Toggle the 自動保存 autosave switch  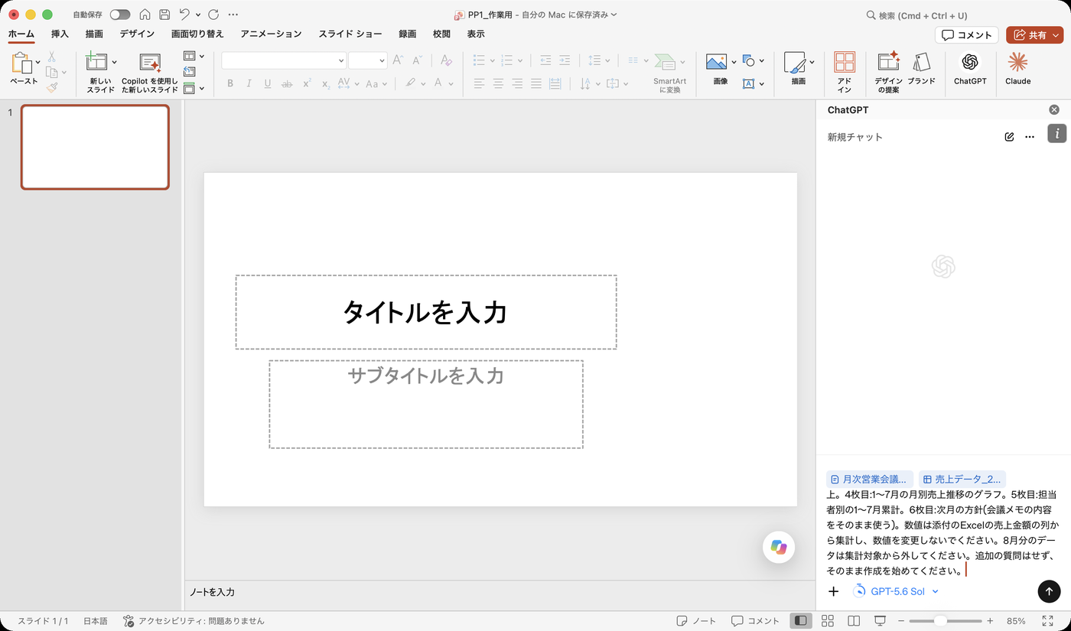coord(120,15)
